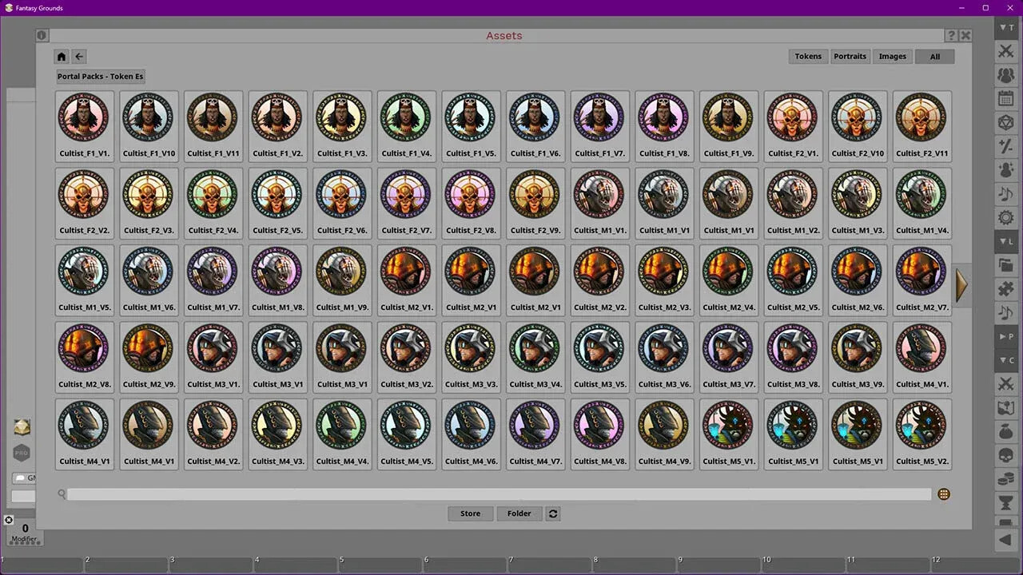Filter assets by Tokens
The image size is (1023, 575).
pos(808,57)
